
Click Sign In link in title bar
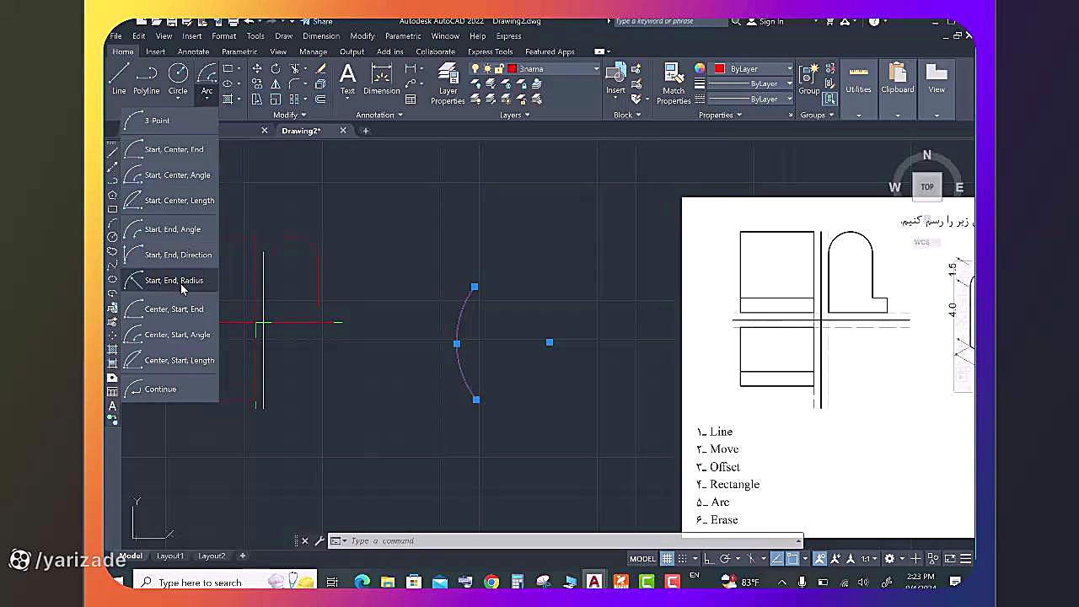click(770, 21)
